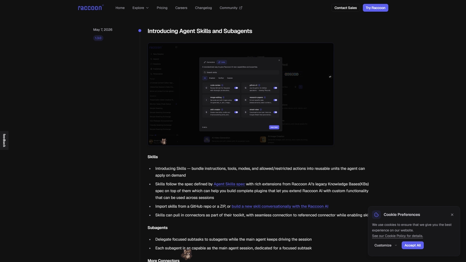The width and height of the screenshot is (466, 262).
Task: Click the Contact Sales button
Action: pos(345,8)
